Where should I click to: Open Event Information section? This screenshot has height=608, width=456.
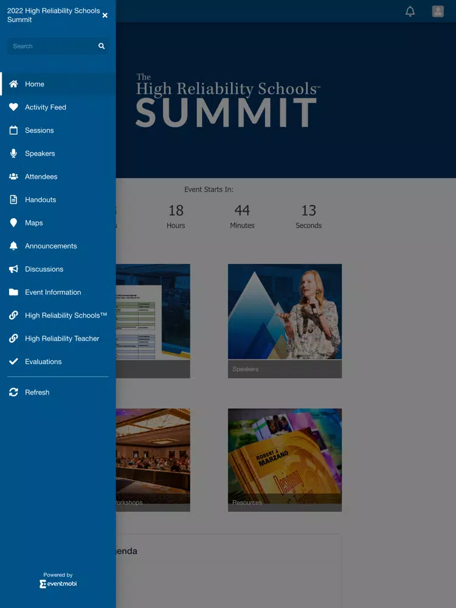(x=58, y=292)
